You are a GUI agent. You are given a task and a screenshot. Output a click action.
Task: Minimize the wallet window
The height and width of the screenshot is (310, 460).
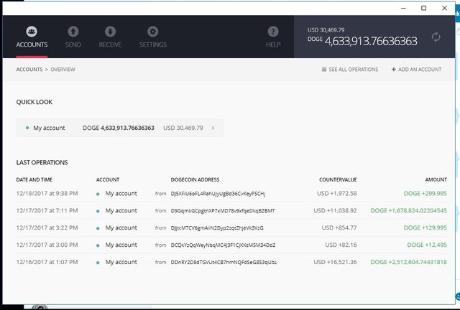(x=404, y=8)
